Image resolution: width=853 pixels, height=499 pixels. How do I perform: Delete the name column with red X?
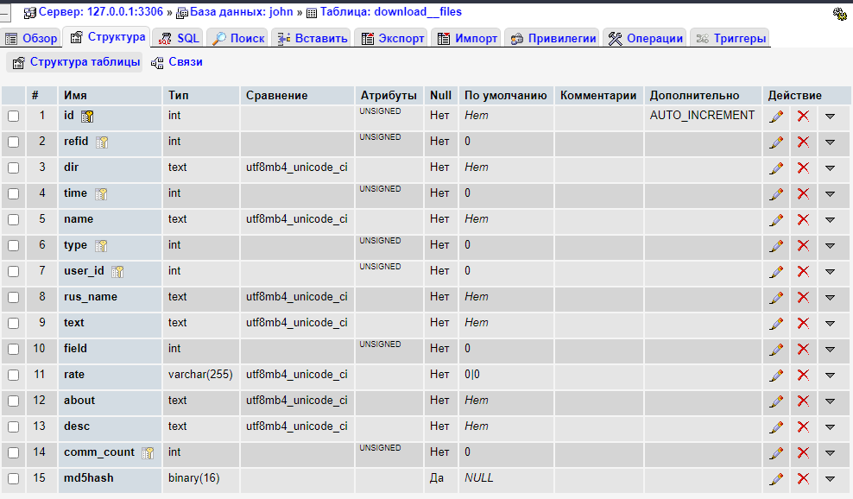click(x=803, y=220)
